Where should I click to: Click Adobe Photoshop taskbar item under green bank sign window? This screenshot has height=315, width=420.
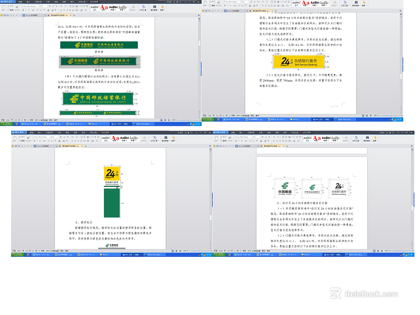[x=143, y=124]
